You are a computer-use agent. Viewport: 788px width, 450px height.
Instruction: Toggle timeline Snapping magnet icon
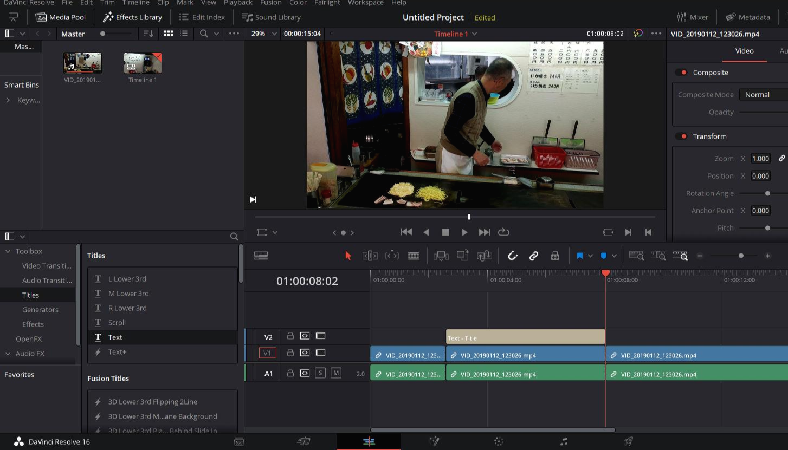(512, 256)
